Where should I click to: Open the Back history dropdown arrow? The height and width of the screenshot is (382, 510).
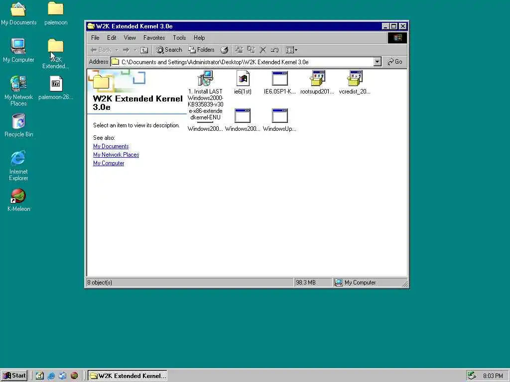click(117, 50)
